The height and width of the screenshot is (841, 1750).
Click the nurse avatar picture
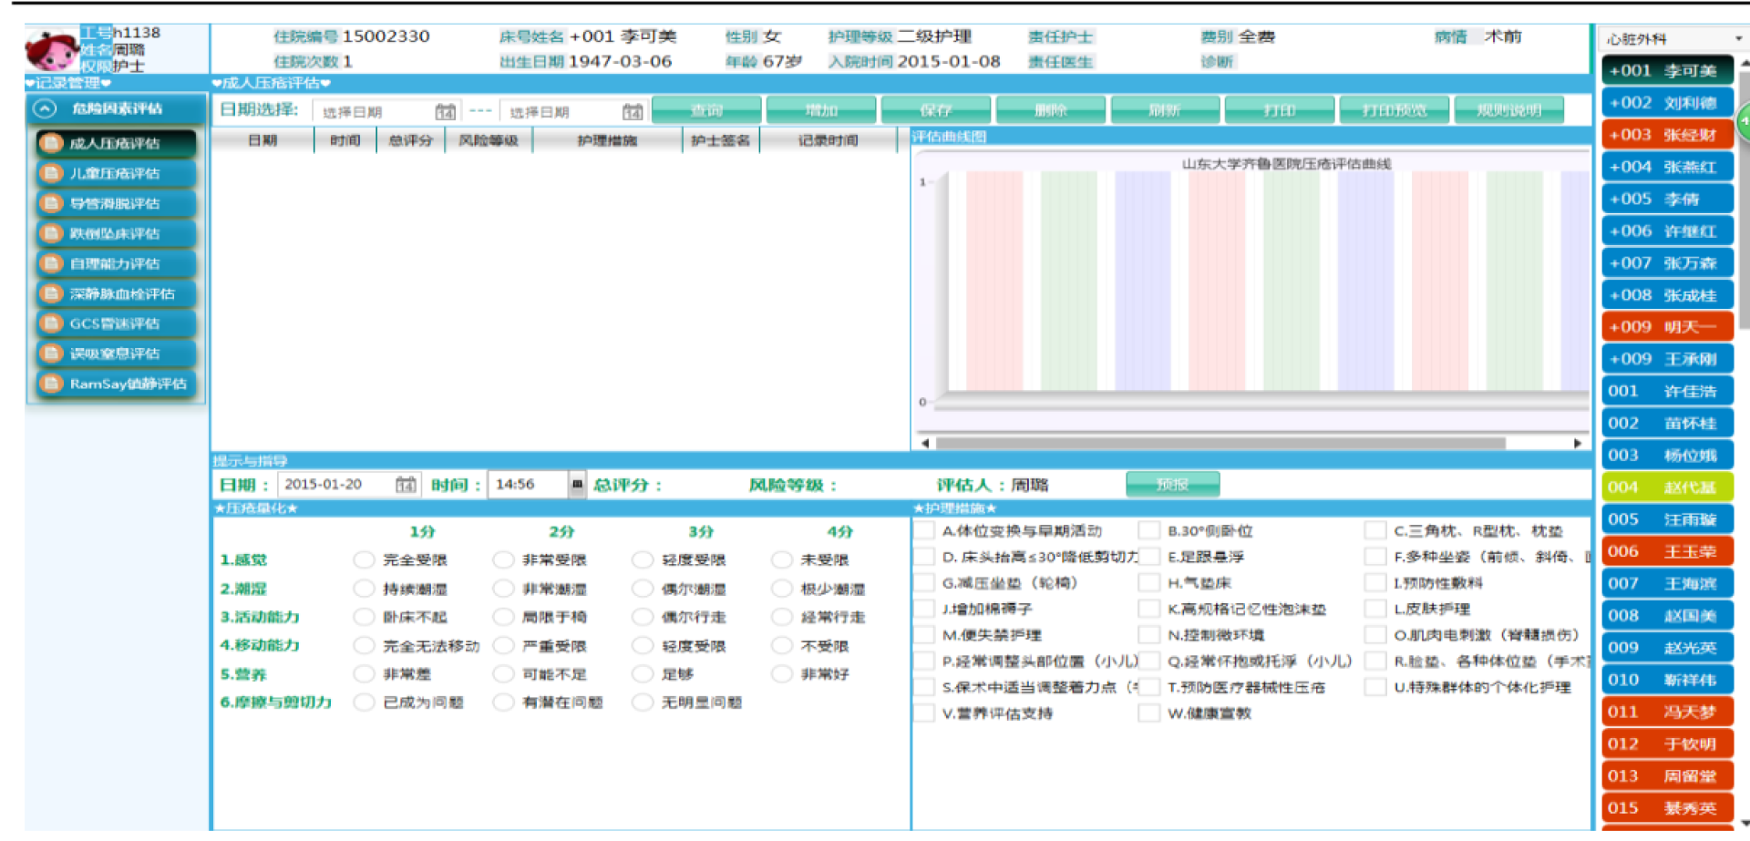point(51,51)
